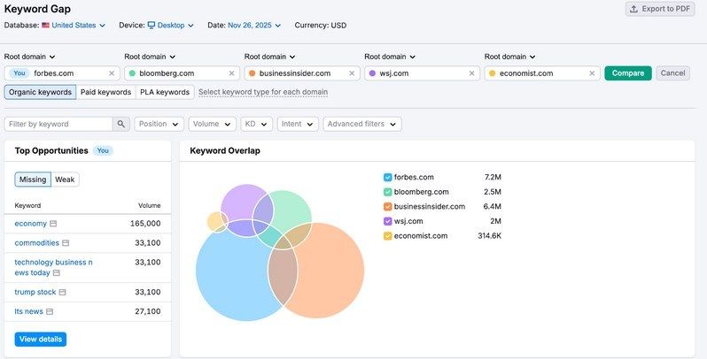Uncheck wsj.com in Keyword Overlap legend
The height and width of the screenshot is (359, 707).
388,221
